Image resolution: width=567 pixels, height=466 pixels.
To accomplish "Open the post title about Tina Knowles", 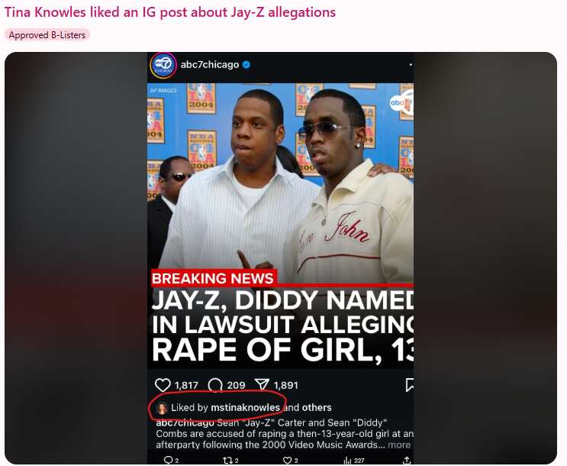I will (x=170, y=12).
